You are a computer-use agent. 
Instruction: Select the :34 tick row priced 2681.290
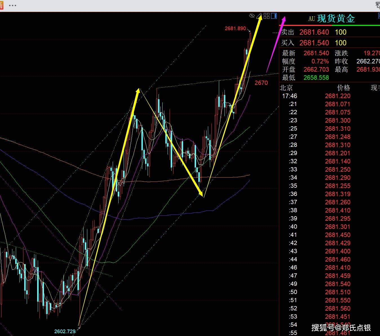point(330,178)
